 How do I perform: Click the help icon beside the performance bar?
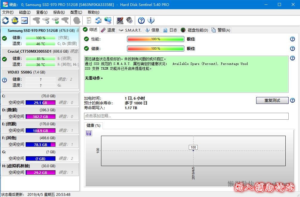pyautogui.click(x=292, y=39)
